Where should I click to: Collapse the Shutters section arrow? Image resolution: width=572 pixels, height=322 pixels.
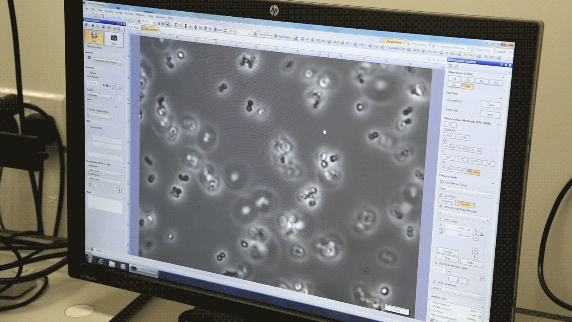[x=500, y=98]
